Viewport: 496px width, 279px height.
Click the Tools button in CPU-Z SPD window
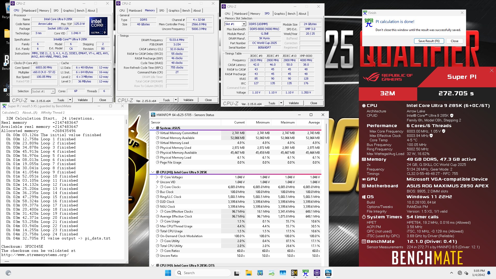(x=272, y=103)
